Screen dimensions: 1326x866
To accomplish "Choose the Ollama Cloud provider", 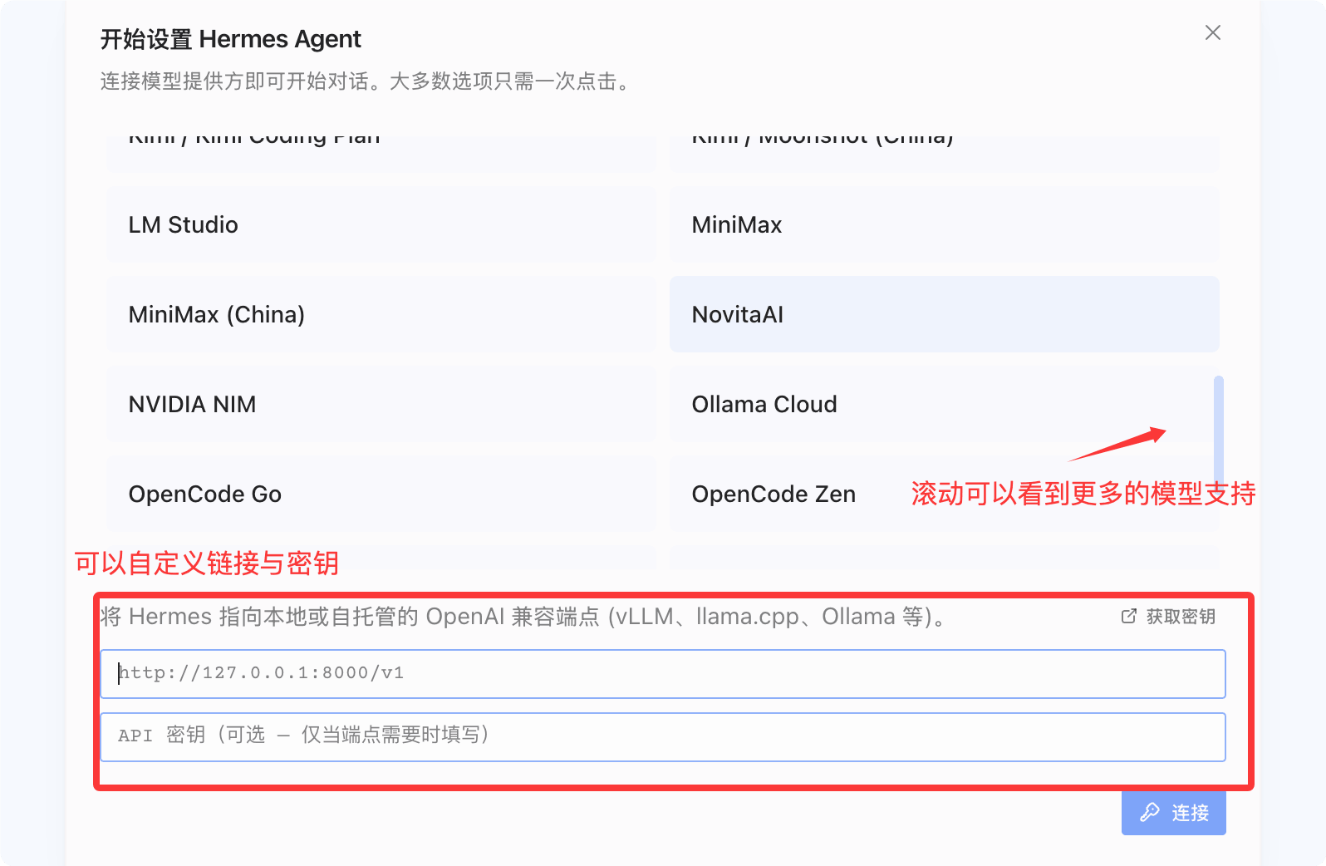I will [x=945, y=404].
